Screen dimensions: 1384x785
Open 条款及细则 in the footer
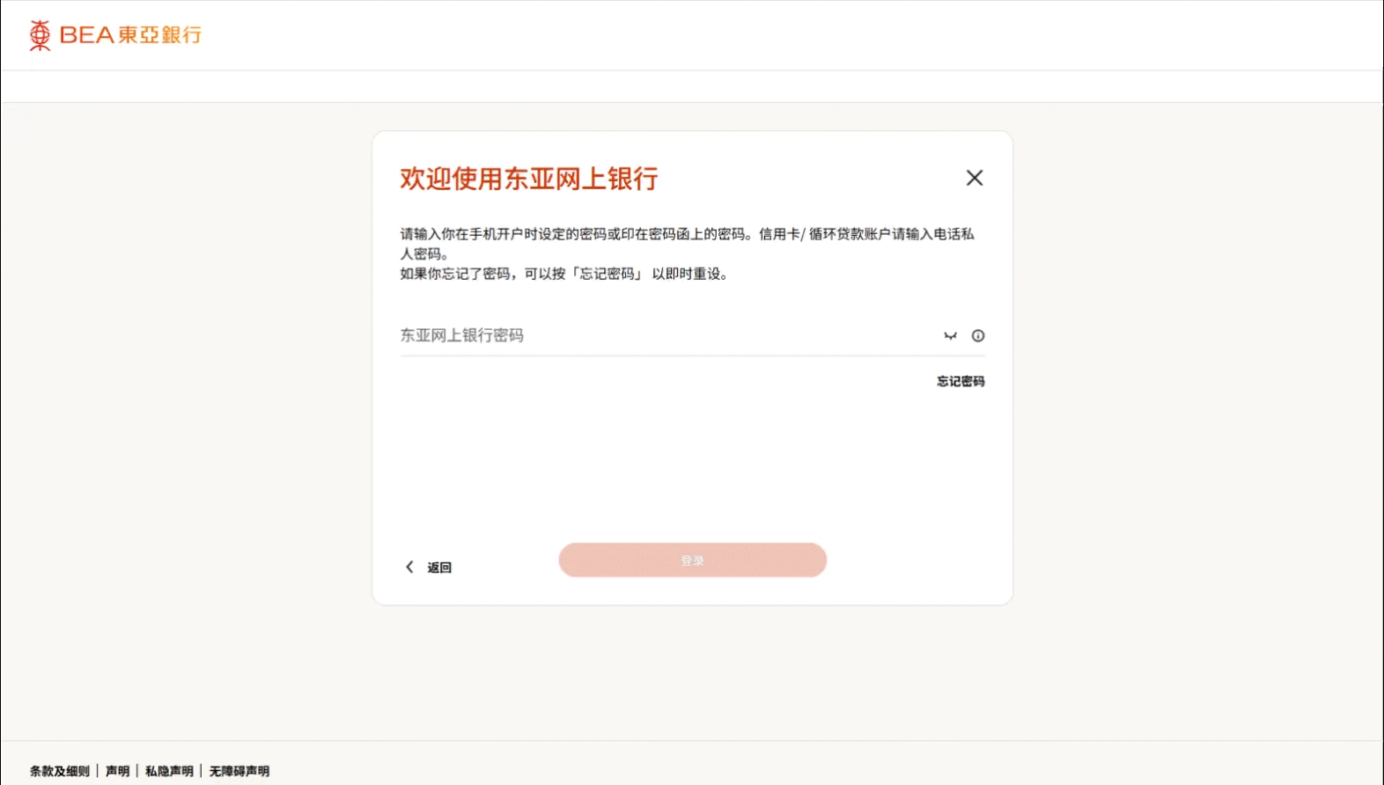[60, 771]
